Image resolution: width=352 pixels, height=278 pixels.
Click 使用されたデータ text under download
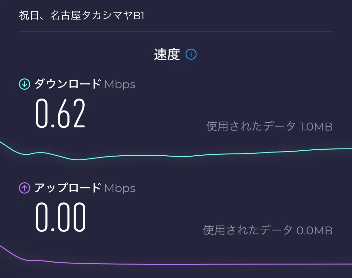[251, 126]
